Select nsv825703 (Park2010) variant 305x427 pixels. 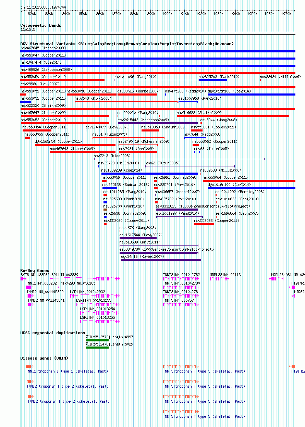click(219, 77)
